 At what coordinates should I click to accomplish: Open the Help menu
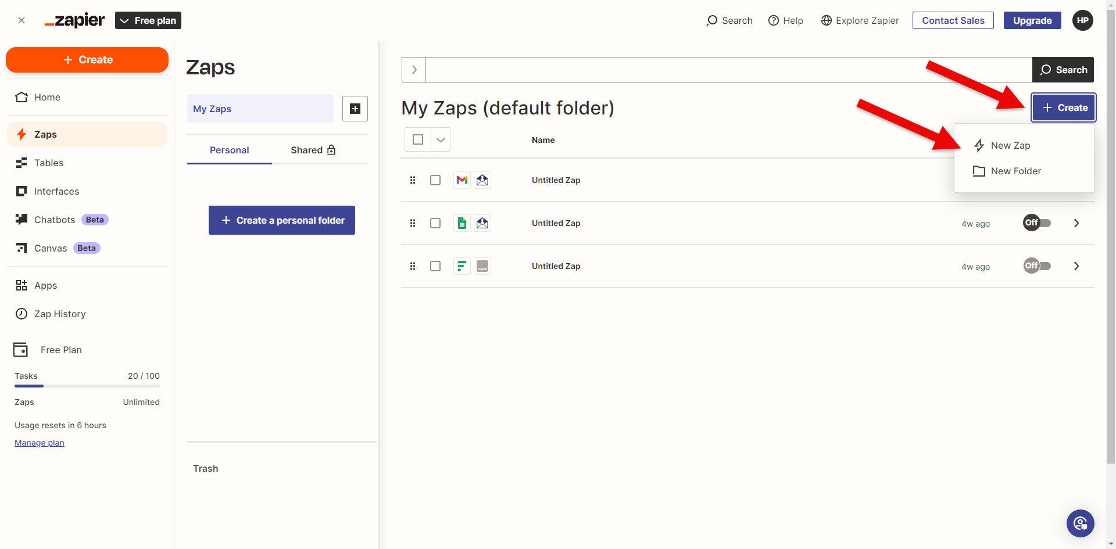tap(786, 20)
